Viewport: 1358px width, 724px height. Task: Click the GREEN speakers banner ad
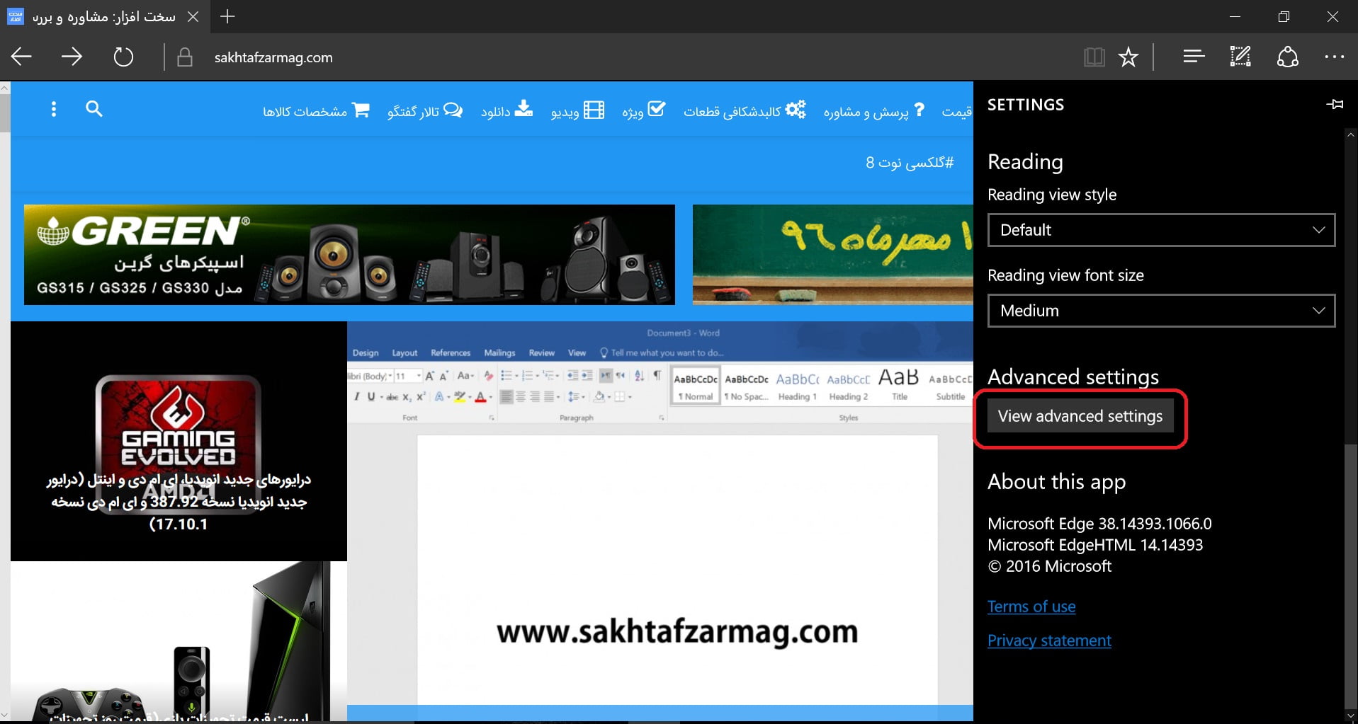point(349,255)
